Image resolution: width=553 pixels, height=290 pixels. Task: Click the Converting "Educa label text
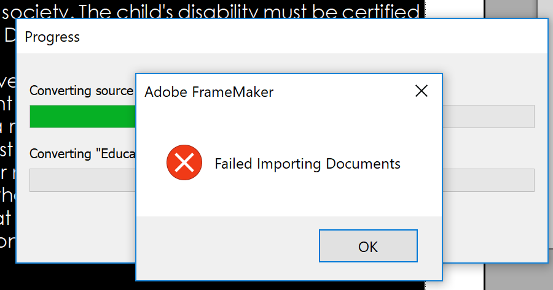[x=82, y=154]
